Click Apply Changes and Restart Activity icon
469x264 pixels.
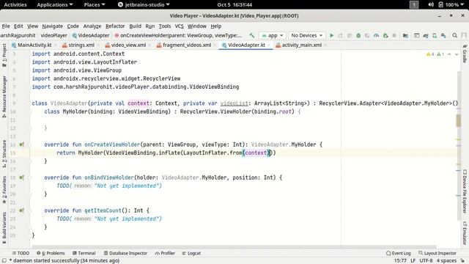pyautogui.click(x=340, y=35)
